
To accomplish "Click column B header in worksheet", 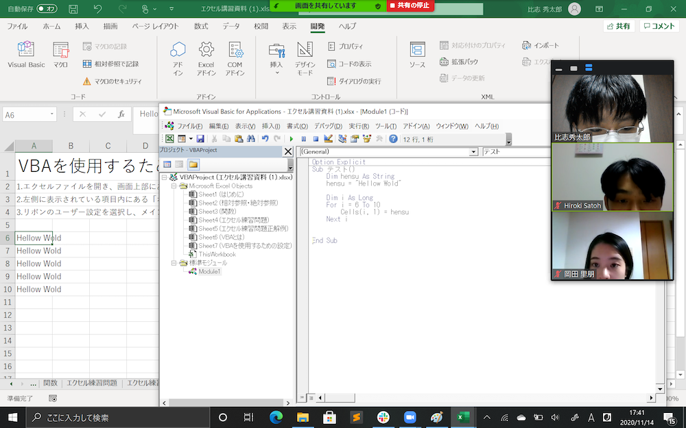I will [x=71, y=146].
